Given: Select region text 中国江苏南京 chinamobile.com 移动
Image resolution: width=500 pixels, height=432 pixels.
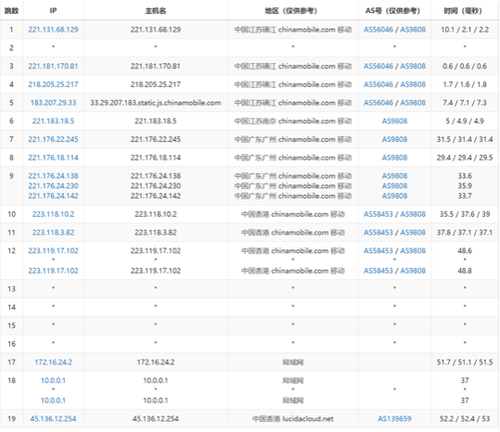Looking at the screenshot, I should (x=293, y=121).
